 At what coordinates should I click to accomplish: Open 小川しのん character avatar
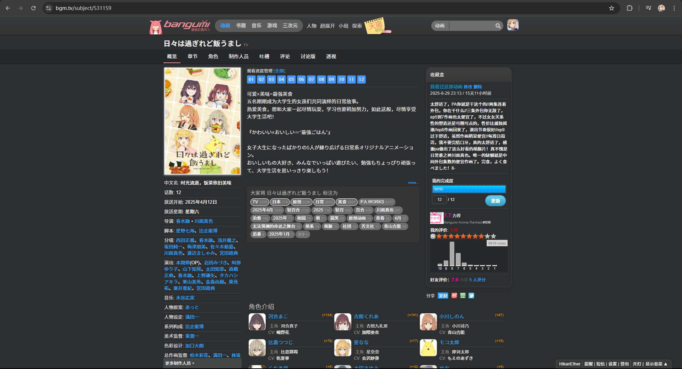(428, 322)
